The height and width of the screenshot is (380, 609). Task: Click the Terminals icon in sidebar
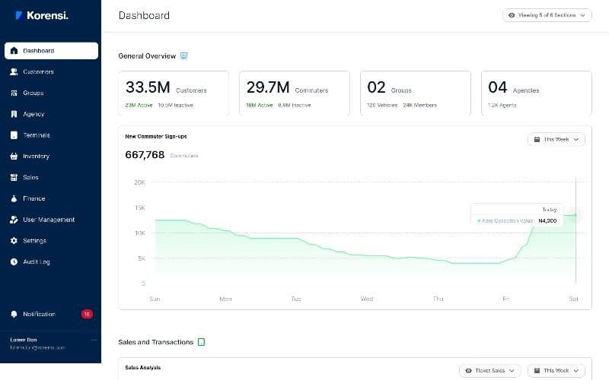(14, 135)
